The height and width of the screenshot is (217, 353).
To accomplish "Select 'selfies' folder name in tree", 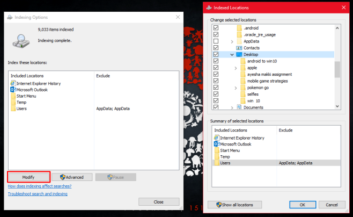I will click(253, 94).
